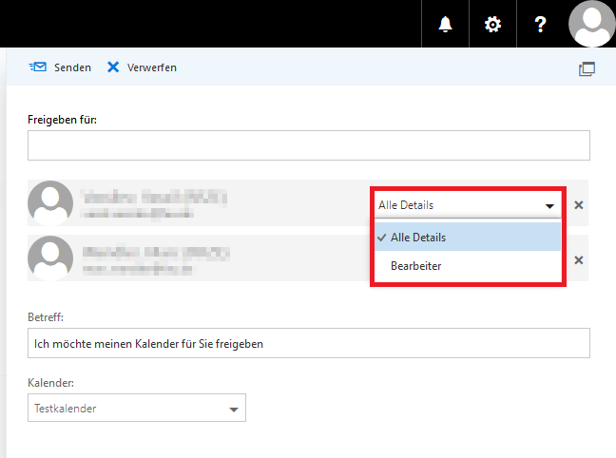This screenshot has width=616, height=458.
Task: Click Senden to send the invitation
Action: (61, 67)
